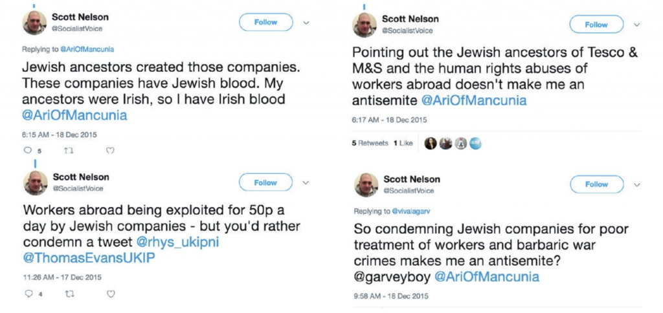
Task: Click last blue liker avatar under 6:17 AM tweet
Action: [475, 144]
